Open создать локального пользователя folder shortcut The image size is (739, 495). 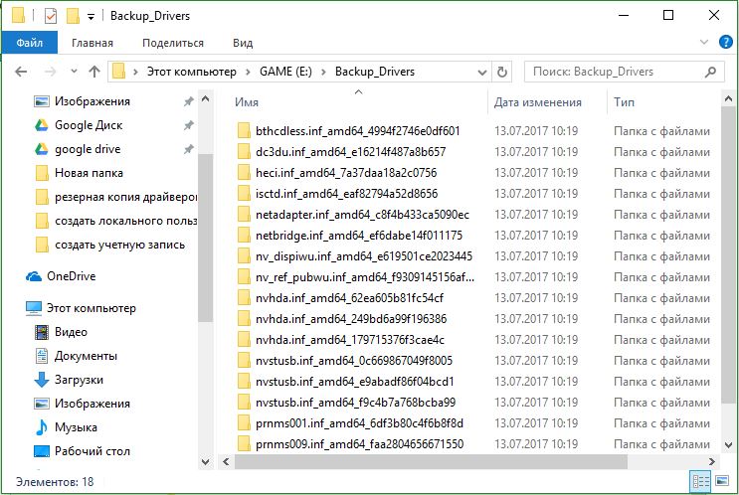(x=125, y=221)
